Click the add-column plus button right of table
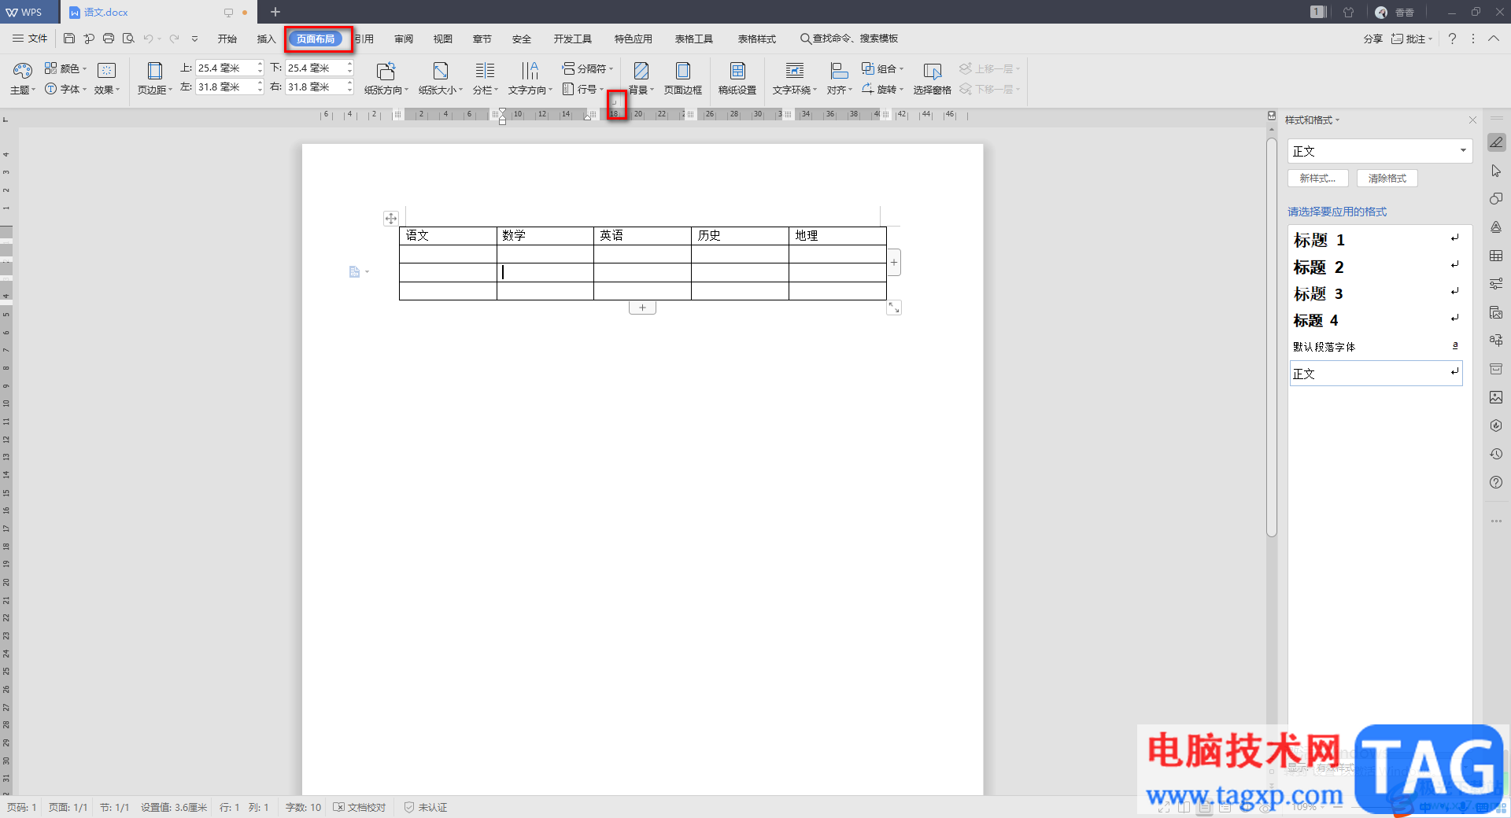The image size is (1511, 818). tap(894, 262)
